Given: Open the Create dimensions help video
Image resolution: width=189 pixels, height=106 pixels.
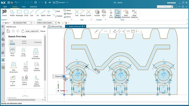Looking at the screenshot, I should tap(36, 54).
